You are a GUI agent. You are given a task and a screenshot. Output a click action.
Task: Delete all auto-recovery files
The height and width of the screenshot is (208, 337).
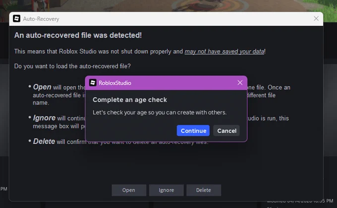pos(204,190)
